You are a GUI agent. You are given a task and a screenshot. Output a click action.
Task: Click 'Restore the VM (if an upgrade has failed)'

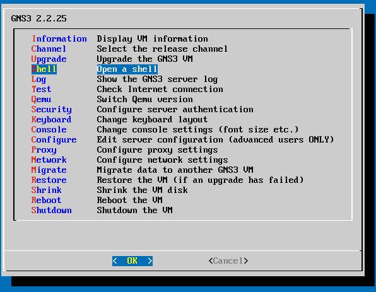tap(200, 180)
